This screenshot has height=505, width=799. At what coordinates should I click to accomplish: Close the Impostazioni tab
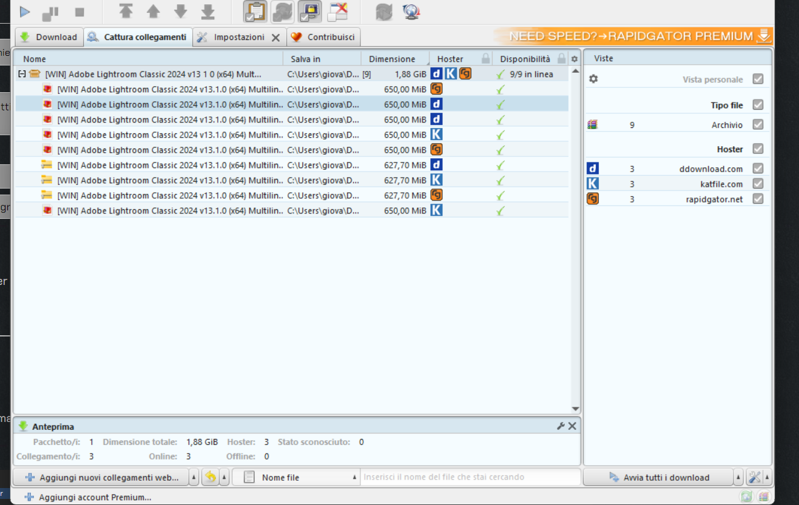tap(275, 38)
